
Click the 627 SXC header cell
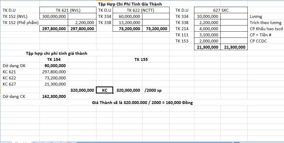[x=221, y=10]
